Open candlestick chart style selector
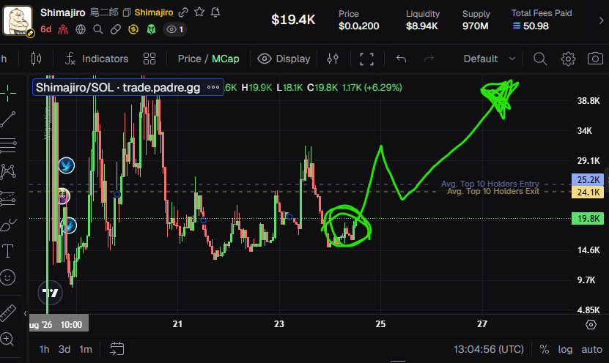 [x=36, y=59]
